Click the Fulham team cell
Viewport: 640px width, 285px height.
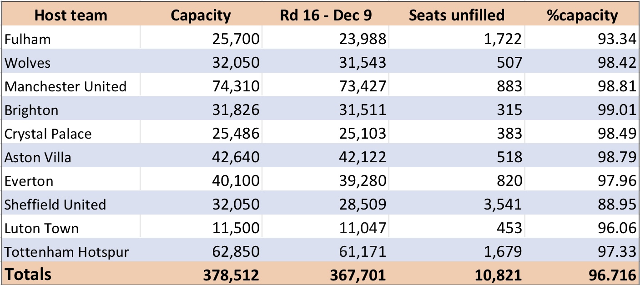point(71,39)
